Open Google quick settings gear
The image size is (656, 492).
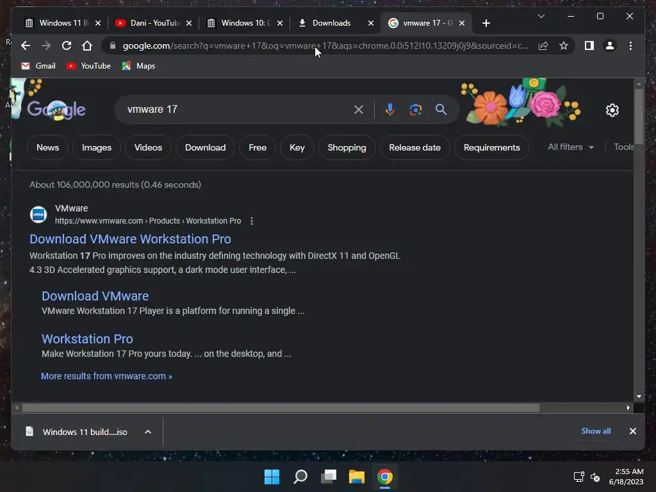(x=612, y=110)
